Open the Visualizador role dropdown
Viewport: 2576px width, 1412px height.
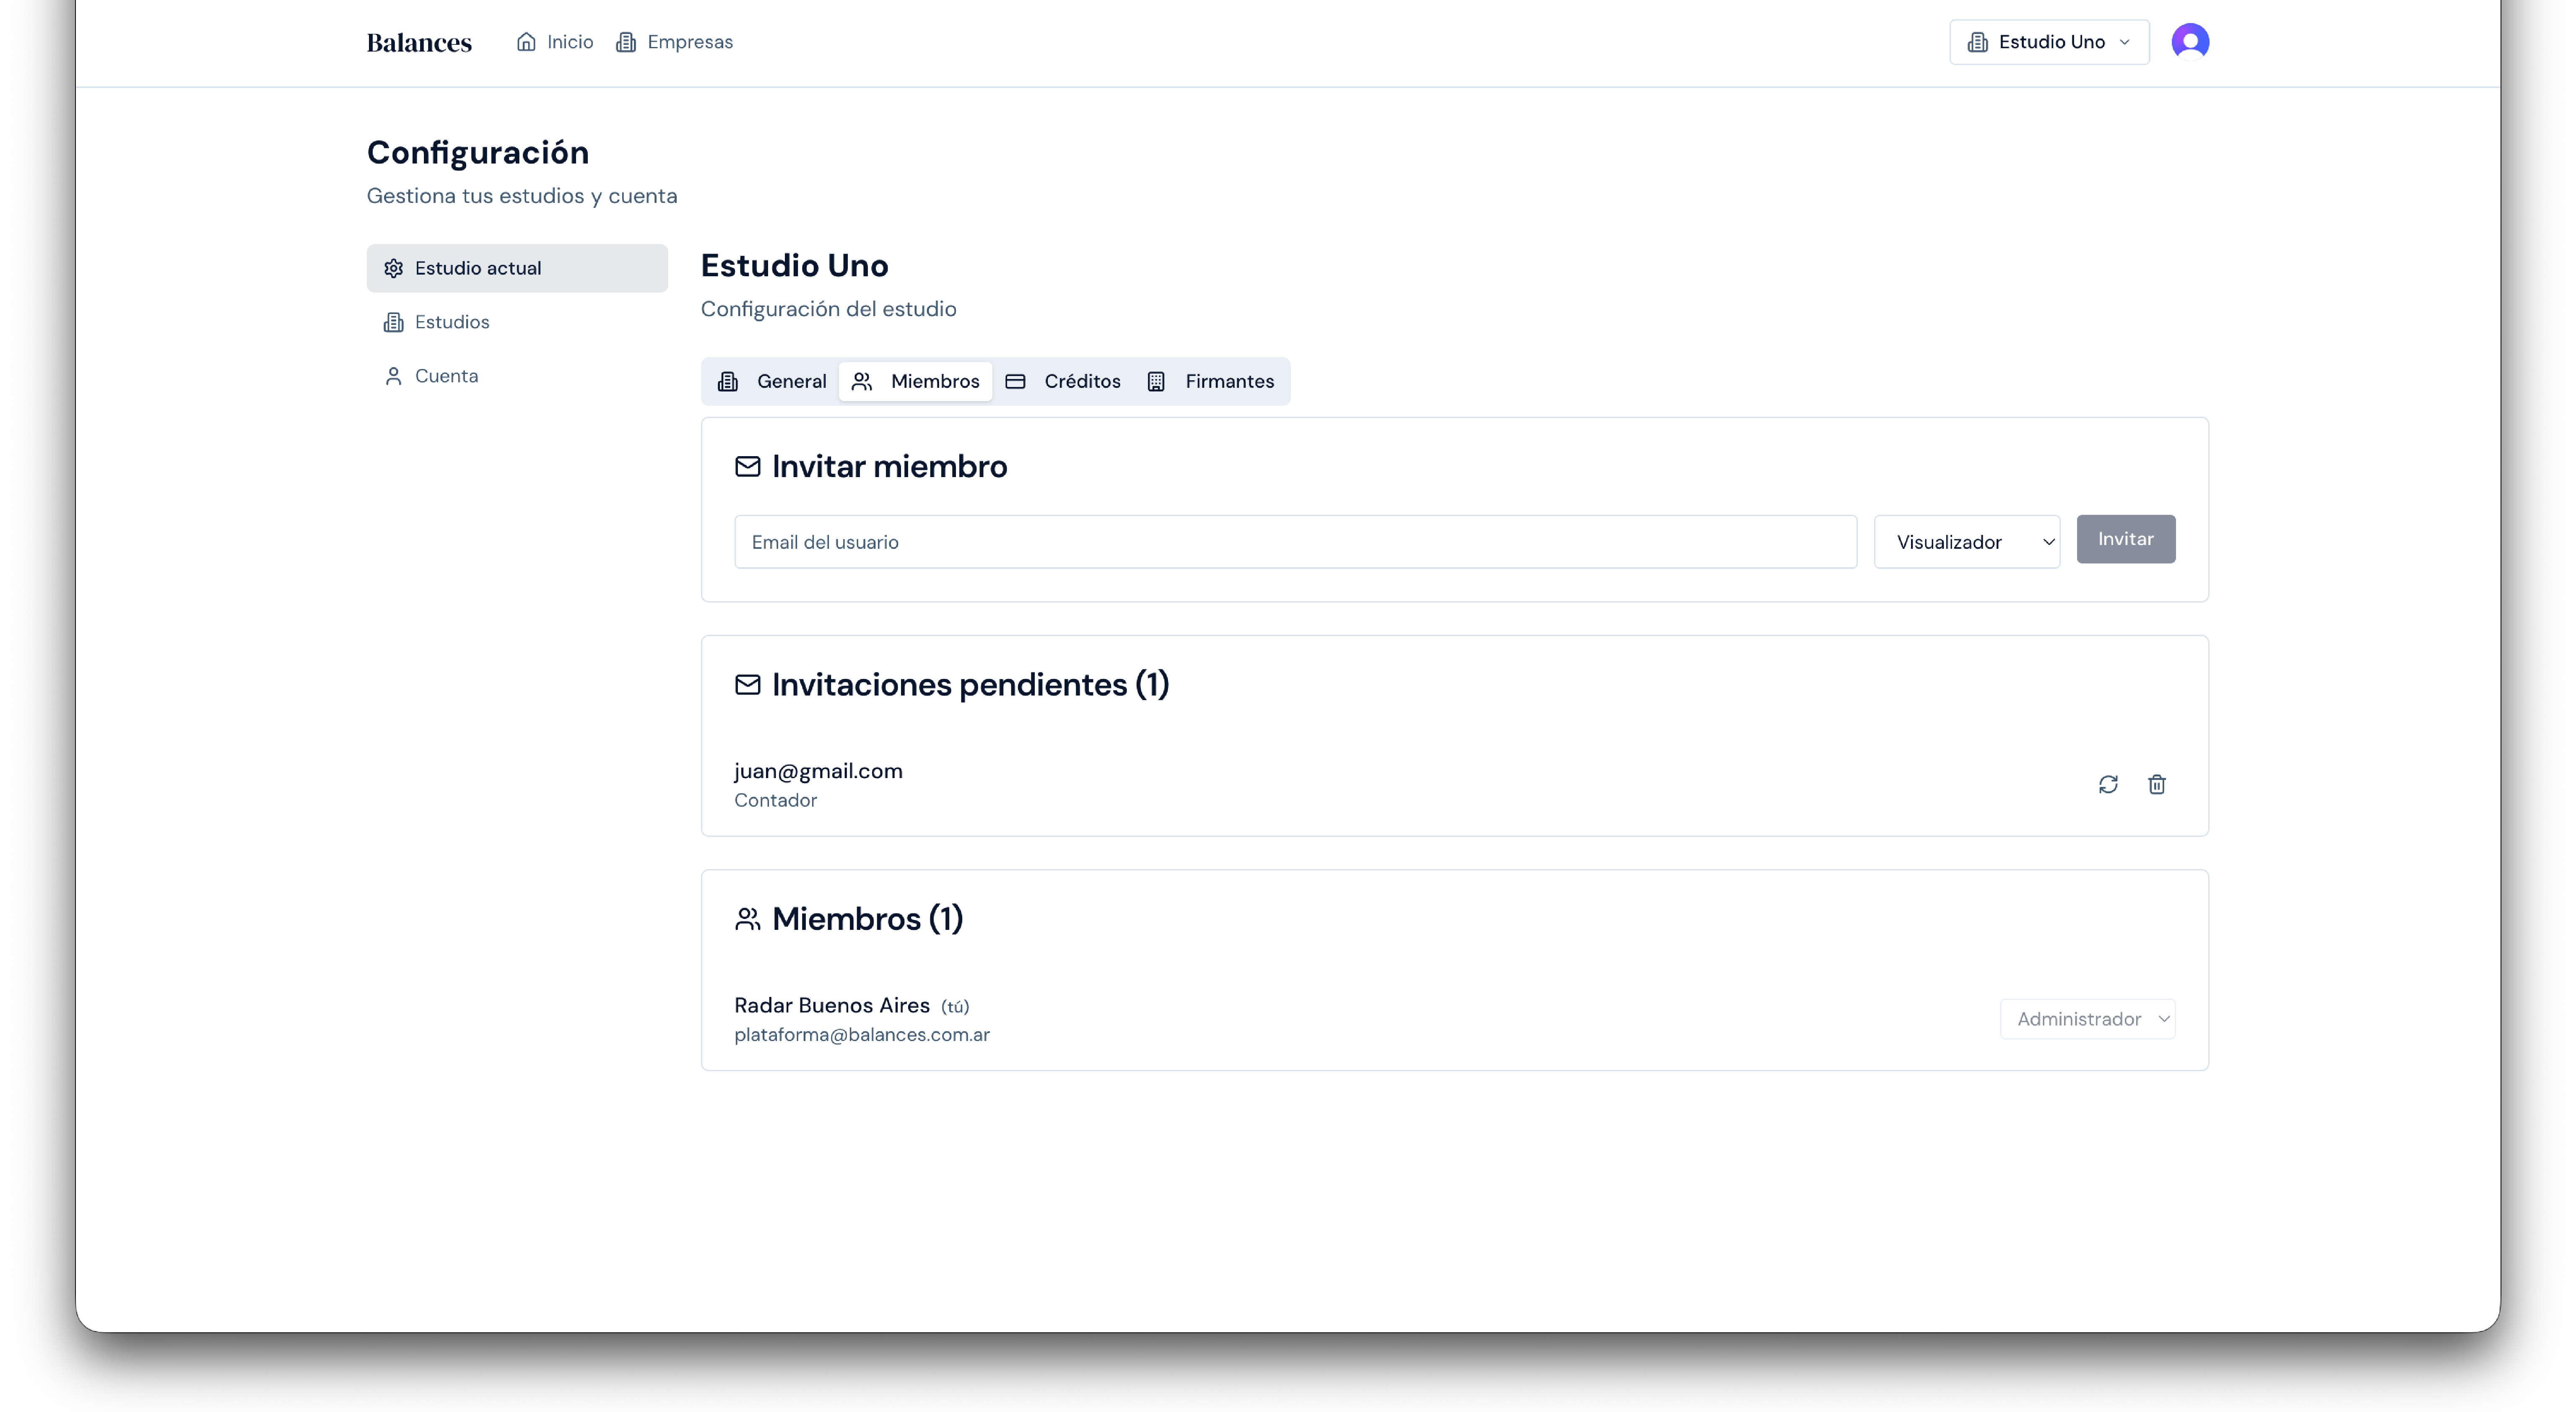pyautogui.click(x=1966, y=542)
